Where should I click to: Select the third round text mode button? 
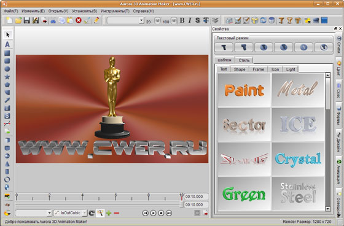coord(264,47)
